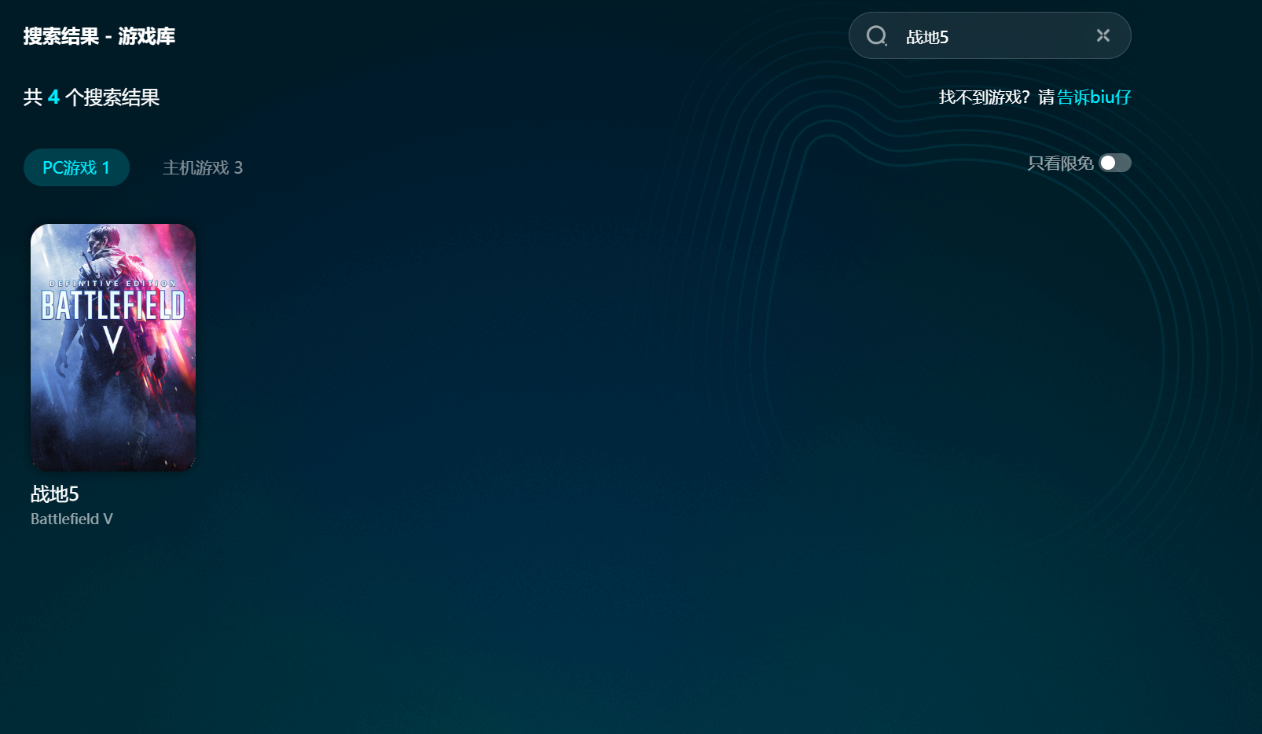The image size is (1262, 734).
Task: Click the large V numeral on cover
Action: click(x=113, y=340)
